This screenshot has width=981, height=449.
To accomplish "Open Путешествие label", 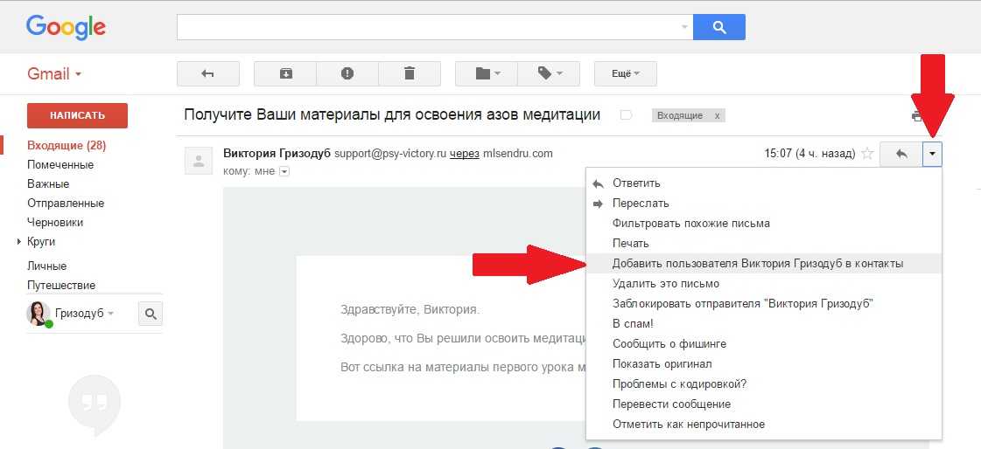I will pyautogui.click(x=61, y=286).
